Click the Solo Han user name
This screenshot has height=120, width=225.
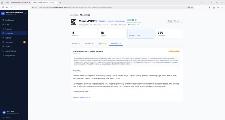coord(10,112)
